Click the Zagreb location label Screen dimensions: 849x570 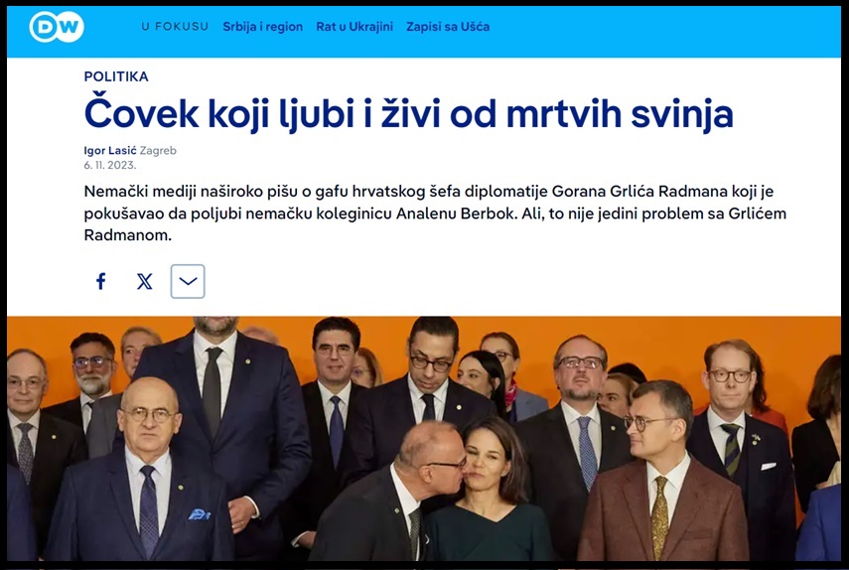(x=158, y=151)
